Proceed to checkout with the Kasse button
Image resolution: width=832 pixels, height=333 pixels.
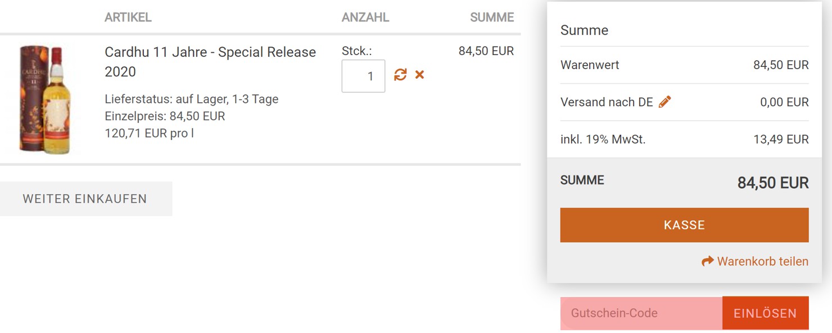click(684, 225)
